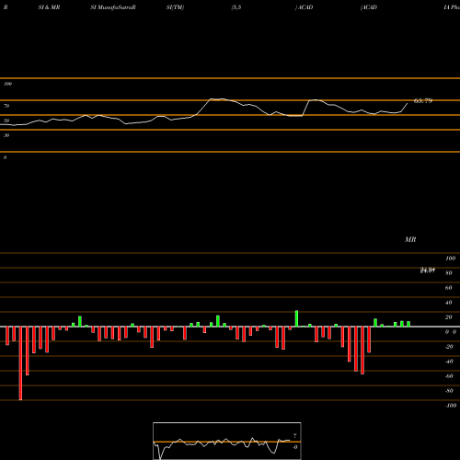The image size is (460, 460).
Task: Click the "(5,5" parameter text
Action: coord(236,7)
